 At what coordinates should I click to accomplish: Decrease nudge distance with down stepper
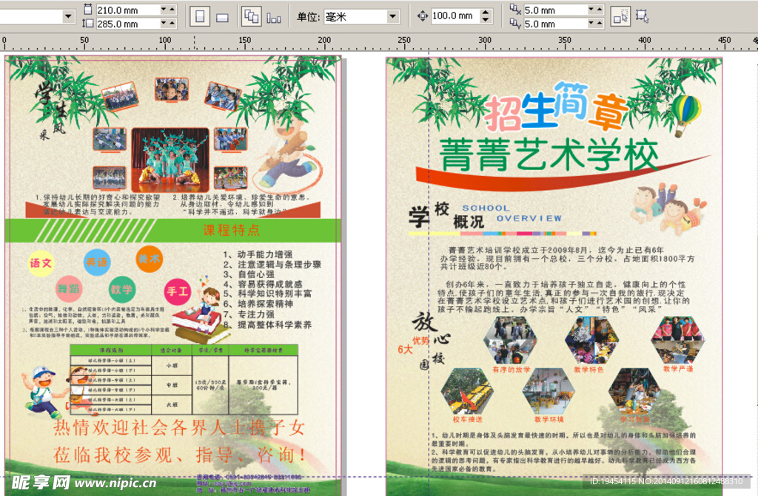pyautogui.click(x=486, y=19)
